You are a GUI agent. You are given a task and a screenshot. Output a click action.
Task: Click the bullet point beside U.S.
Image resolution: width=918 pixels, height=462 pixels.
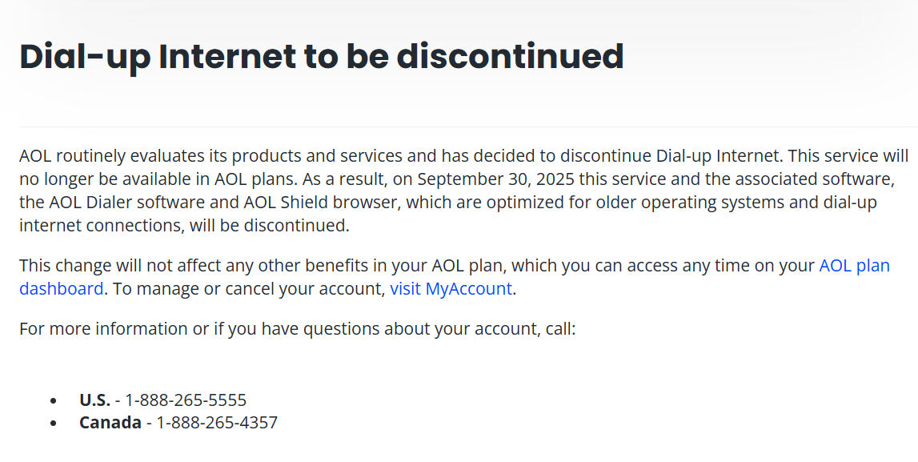pos(54,400)
